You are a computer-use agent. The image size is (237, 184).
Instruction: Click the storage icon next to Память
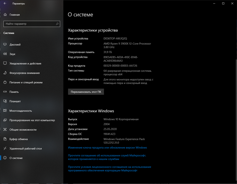(5, 92)
